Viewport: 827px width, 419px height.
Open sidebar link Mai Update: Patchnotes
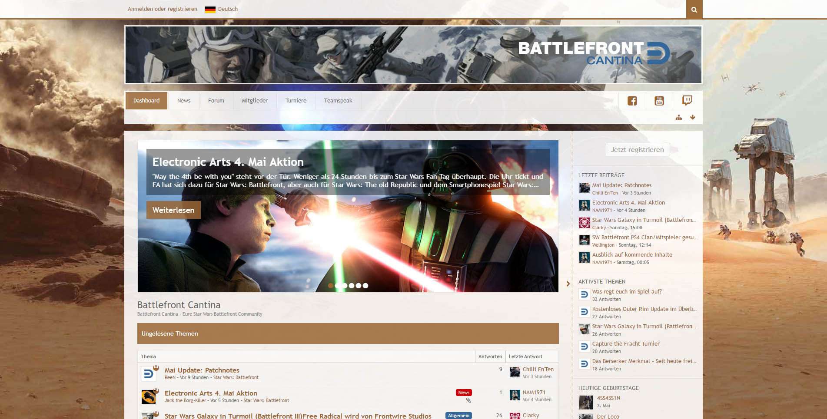pyautogui.click(x=622, y=185)
